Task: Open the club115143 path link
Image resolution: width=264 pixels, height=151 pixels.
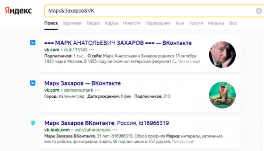Action: (x=76, y=50)
